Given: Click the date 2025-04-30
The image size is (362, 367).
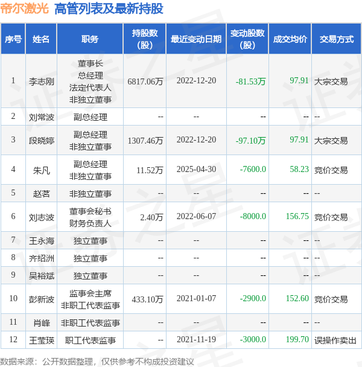Looking at the screenshot, I should tap(196, 169).
